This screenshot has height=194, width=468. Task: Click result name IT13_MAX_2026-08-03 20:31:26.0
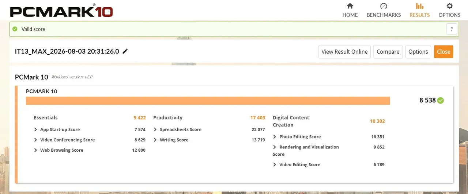(x=67, y=51)
